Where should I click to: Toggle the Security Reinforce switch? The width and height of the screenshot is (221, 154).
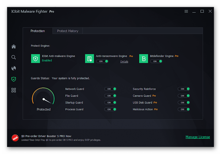(184, 89)
